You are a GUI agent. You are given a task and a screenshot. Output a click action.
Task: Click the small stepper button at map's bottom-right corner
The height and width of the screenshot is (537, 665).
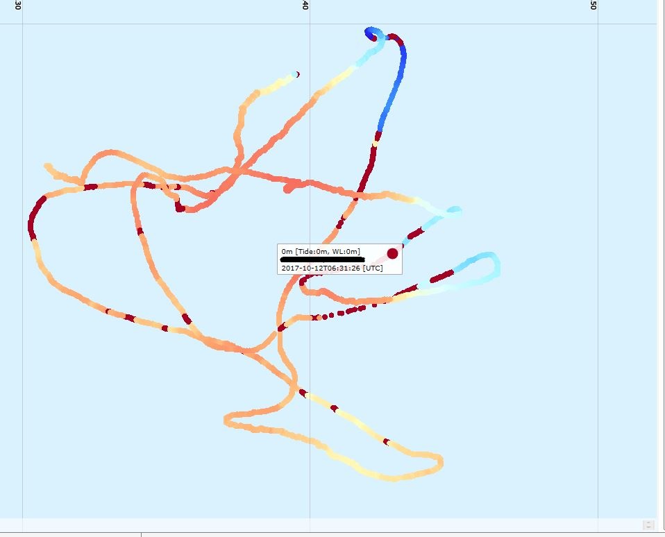point(648,525)
